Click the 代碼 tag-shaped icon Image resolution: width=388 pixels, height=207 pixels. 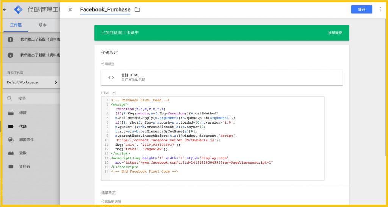tap(11, 127)
